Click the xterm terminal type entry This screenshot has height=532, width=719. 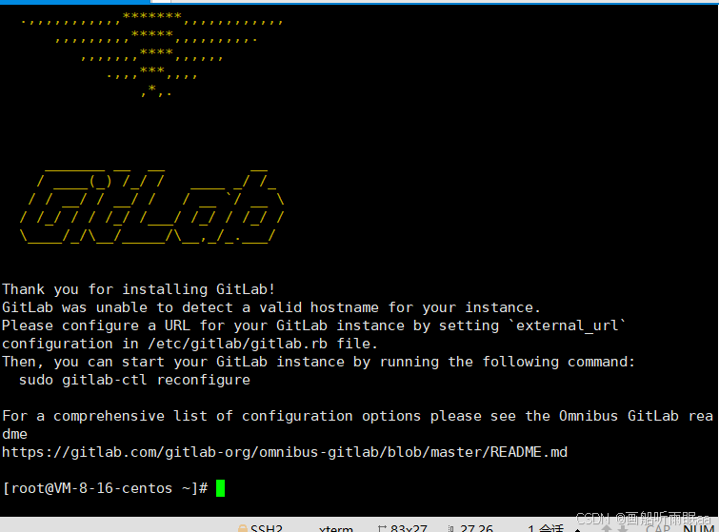336,528
